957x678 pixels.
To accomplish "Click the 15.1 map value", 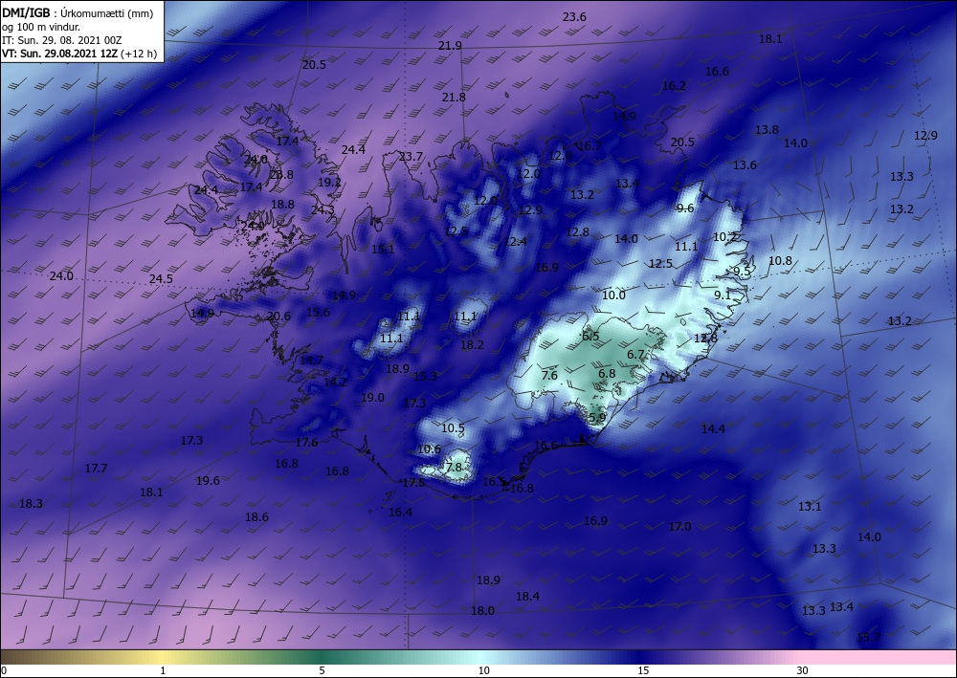I will (x=384, y=250).
